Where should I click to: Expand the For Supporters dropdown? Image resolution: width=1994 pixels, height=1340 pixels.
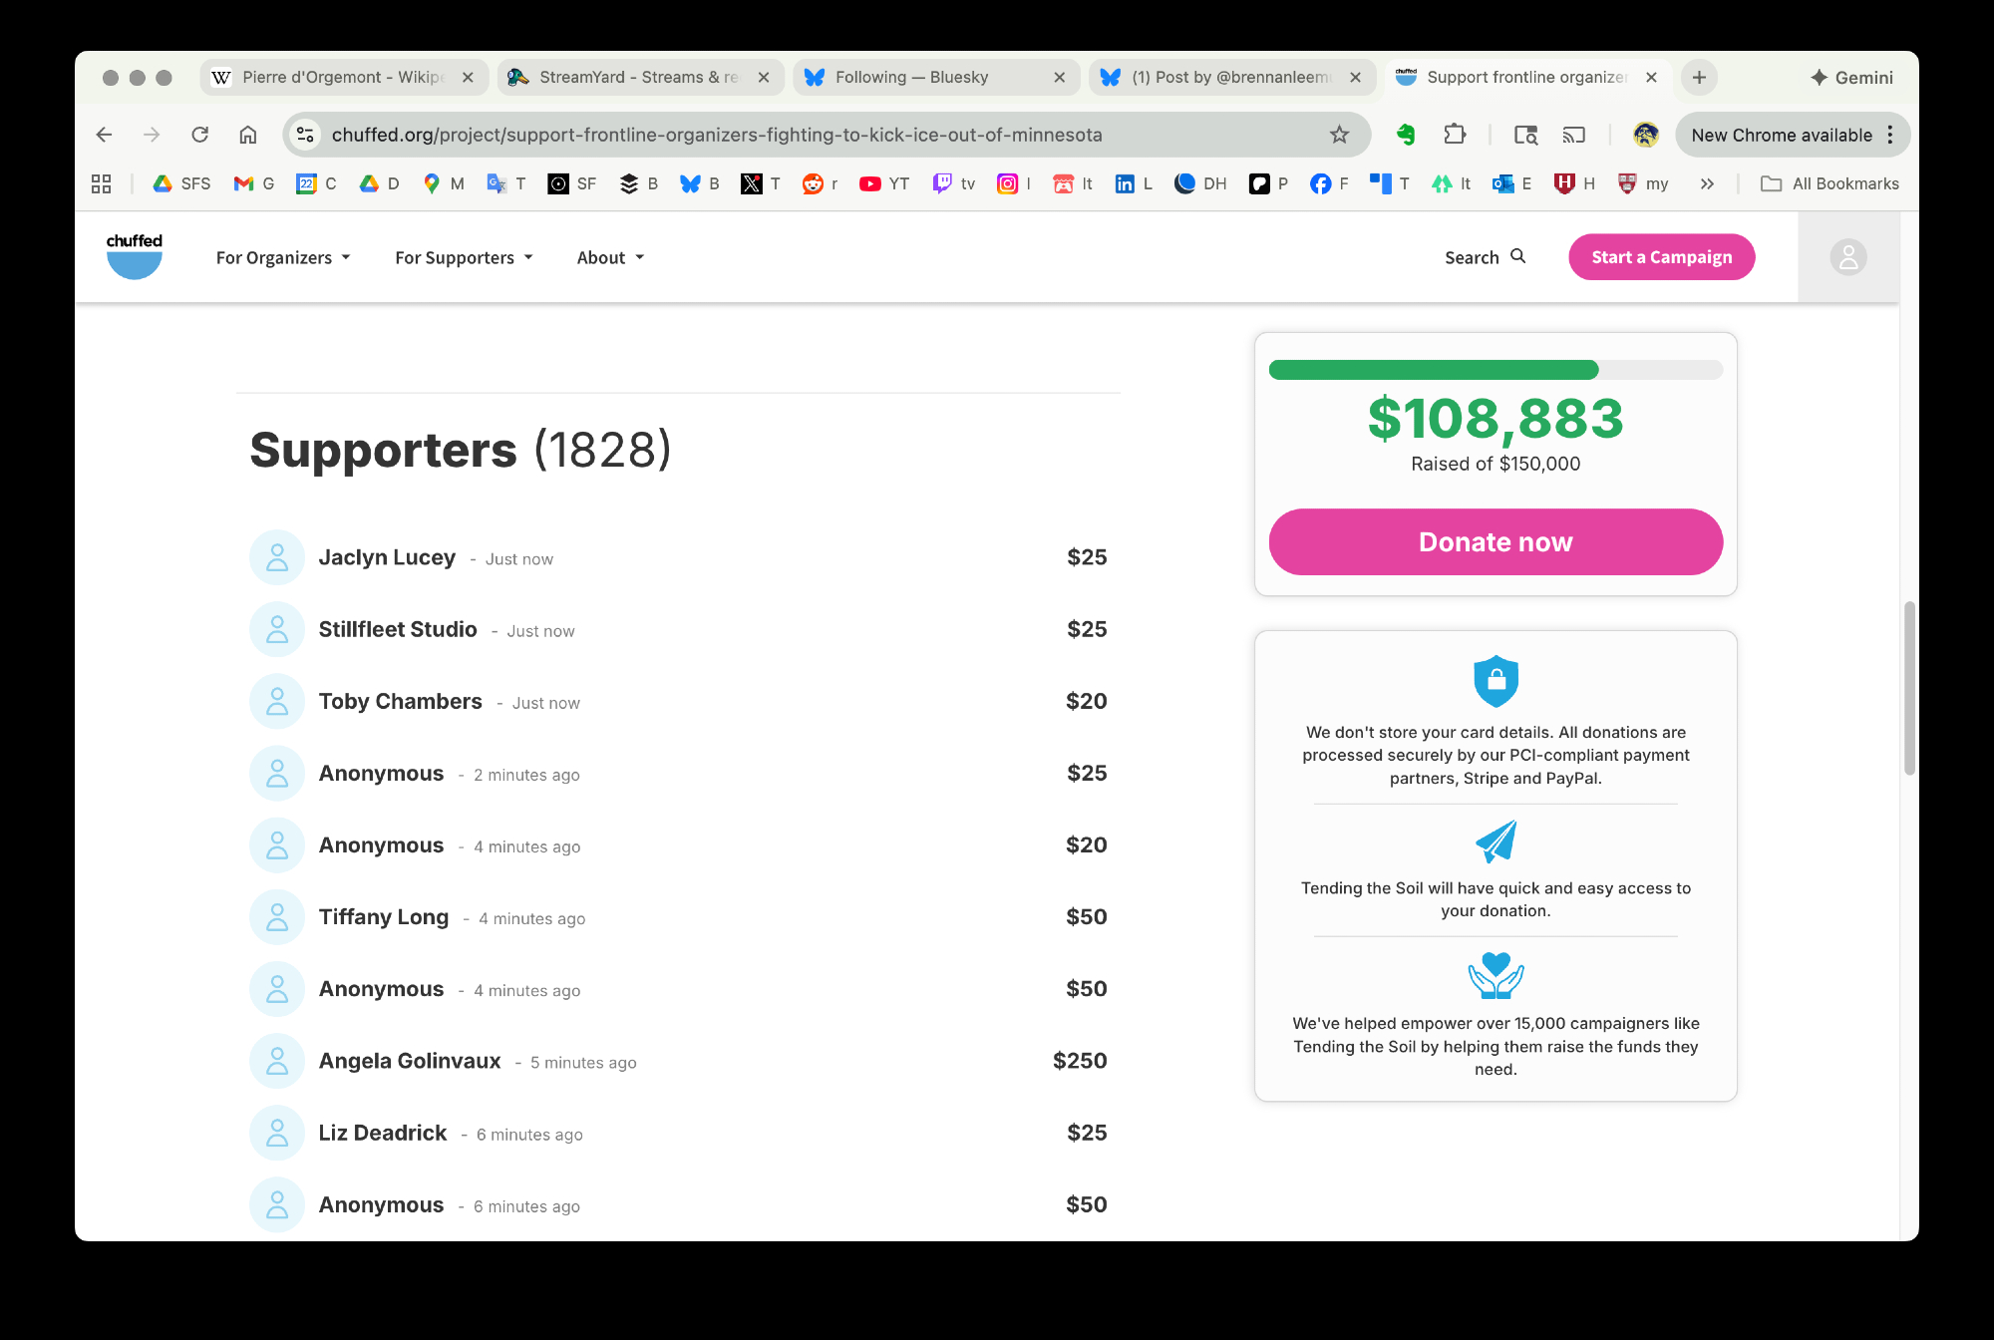click(x=464, y=257)
